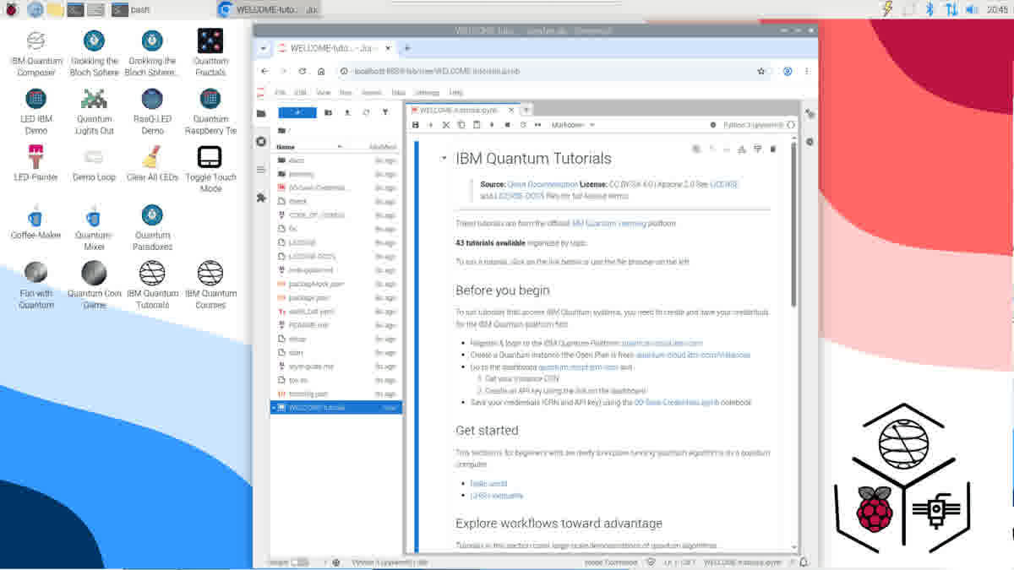
Task: Refresh the file browser list
Action: [366, 112]
